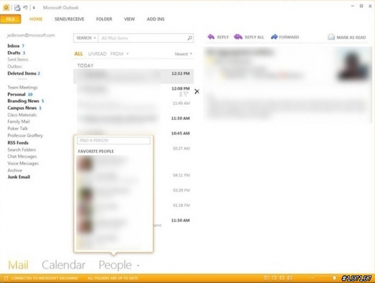Open the Professor Groffery folder
Screen dimensions: 375x283
click(25, 135)
